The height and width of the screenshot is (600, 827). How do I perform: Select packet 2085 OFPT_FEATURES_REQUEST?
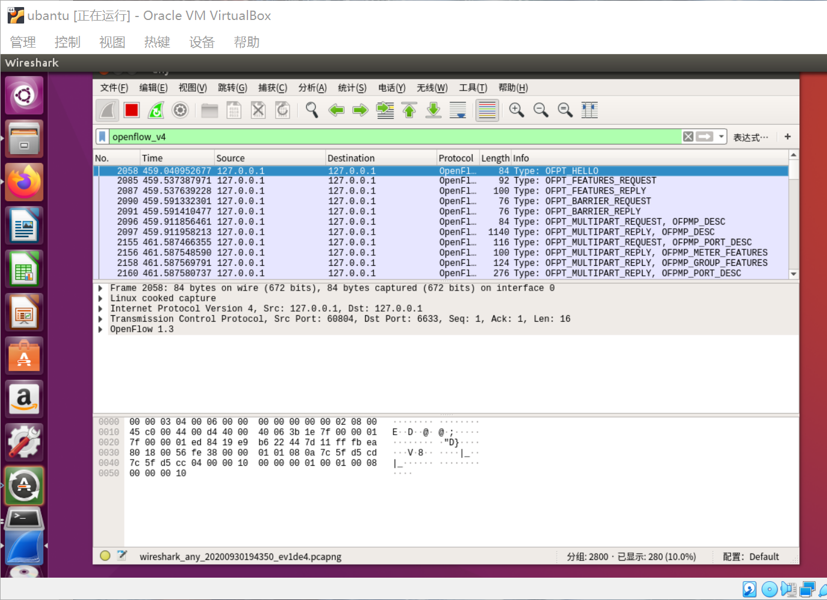click(441, 181)
